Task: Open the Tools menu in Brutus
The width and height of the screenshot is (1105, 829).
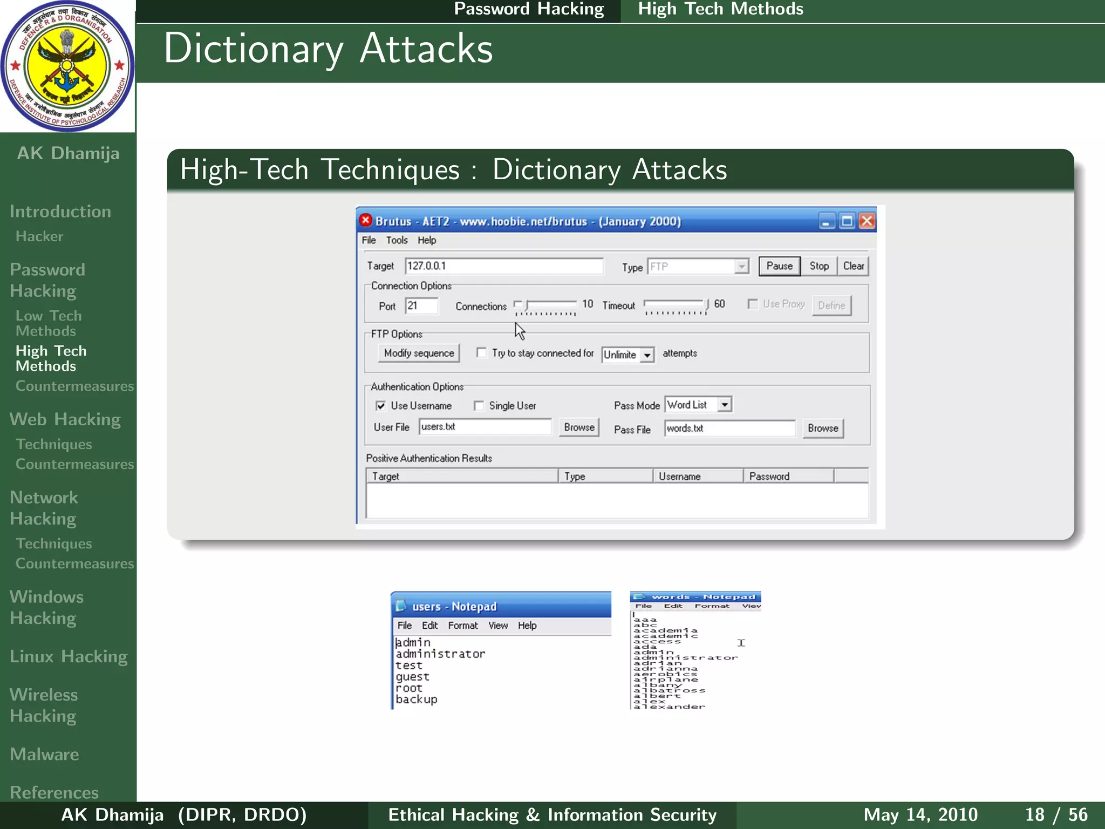Action: pos(397,240)
